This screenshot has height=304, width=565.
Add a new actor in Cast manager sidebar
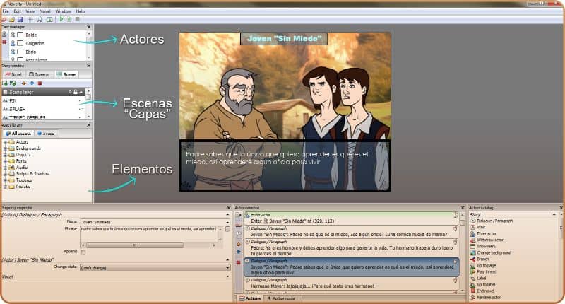[x=4, y=35]
